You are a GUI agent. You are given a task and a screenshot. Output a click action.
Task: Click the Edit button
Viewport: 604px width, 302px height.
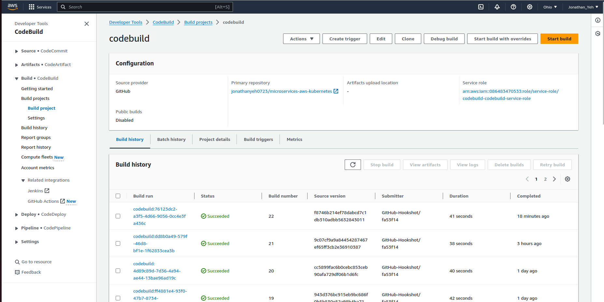tap(381, 39)
